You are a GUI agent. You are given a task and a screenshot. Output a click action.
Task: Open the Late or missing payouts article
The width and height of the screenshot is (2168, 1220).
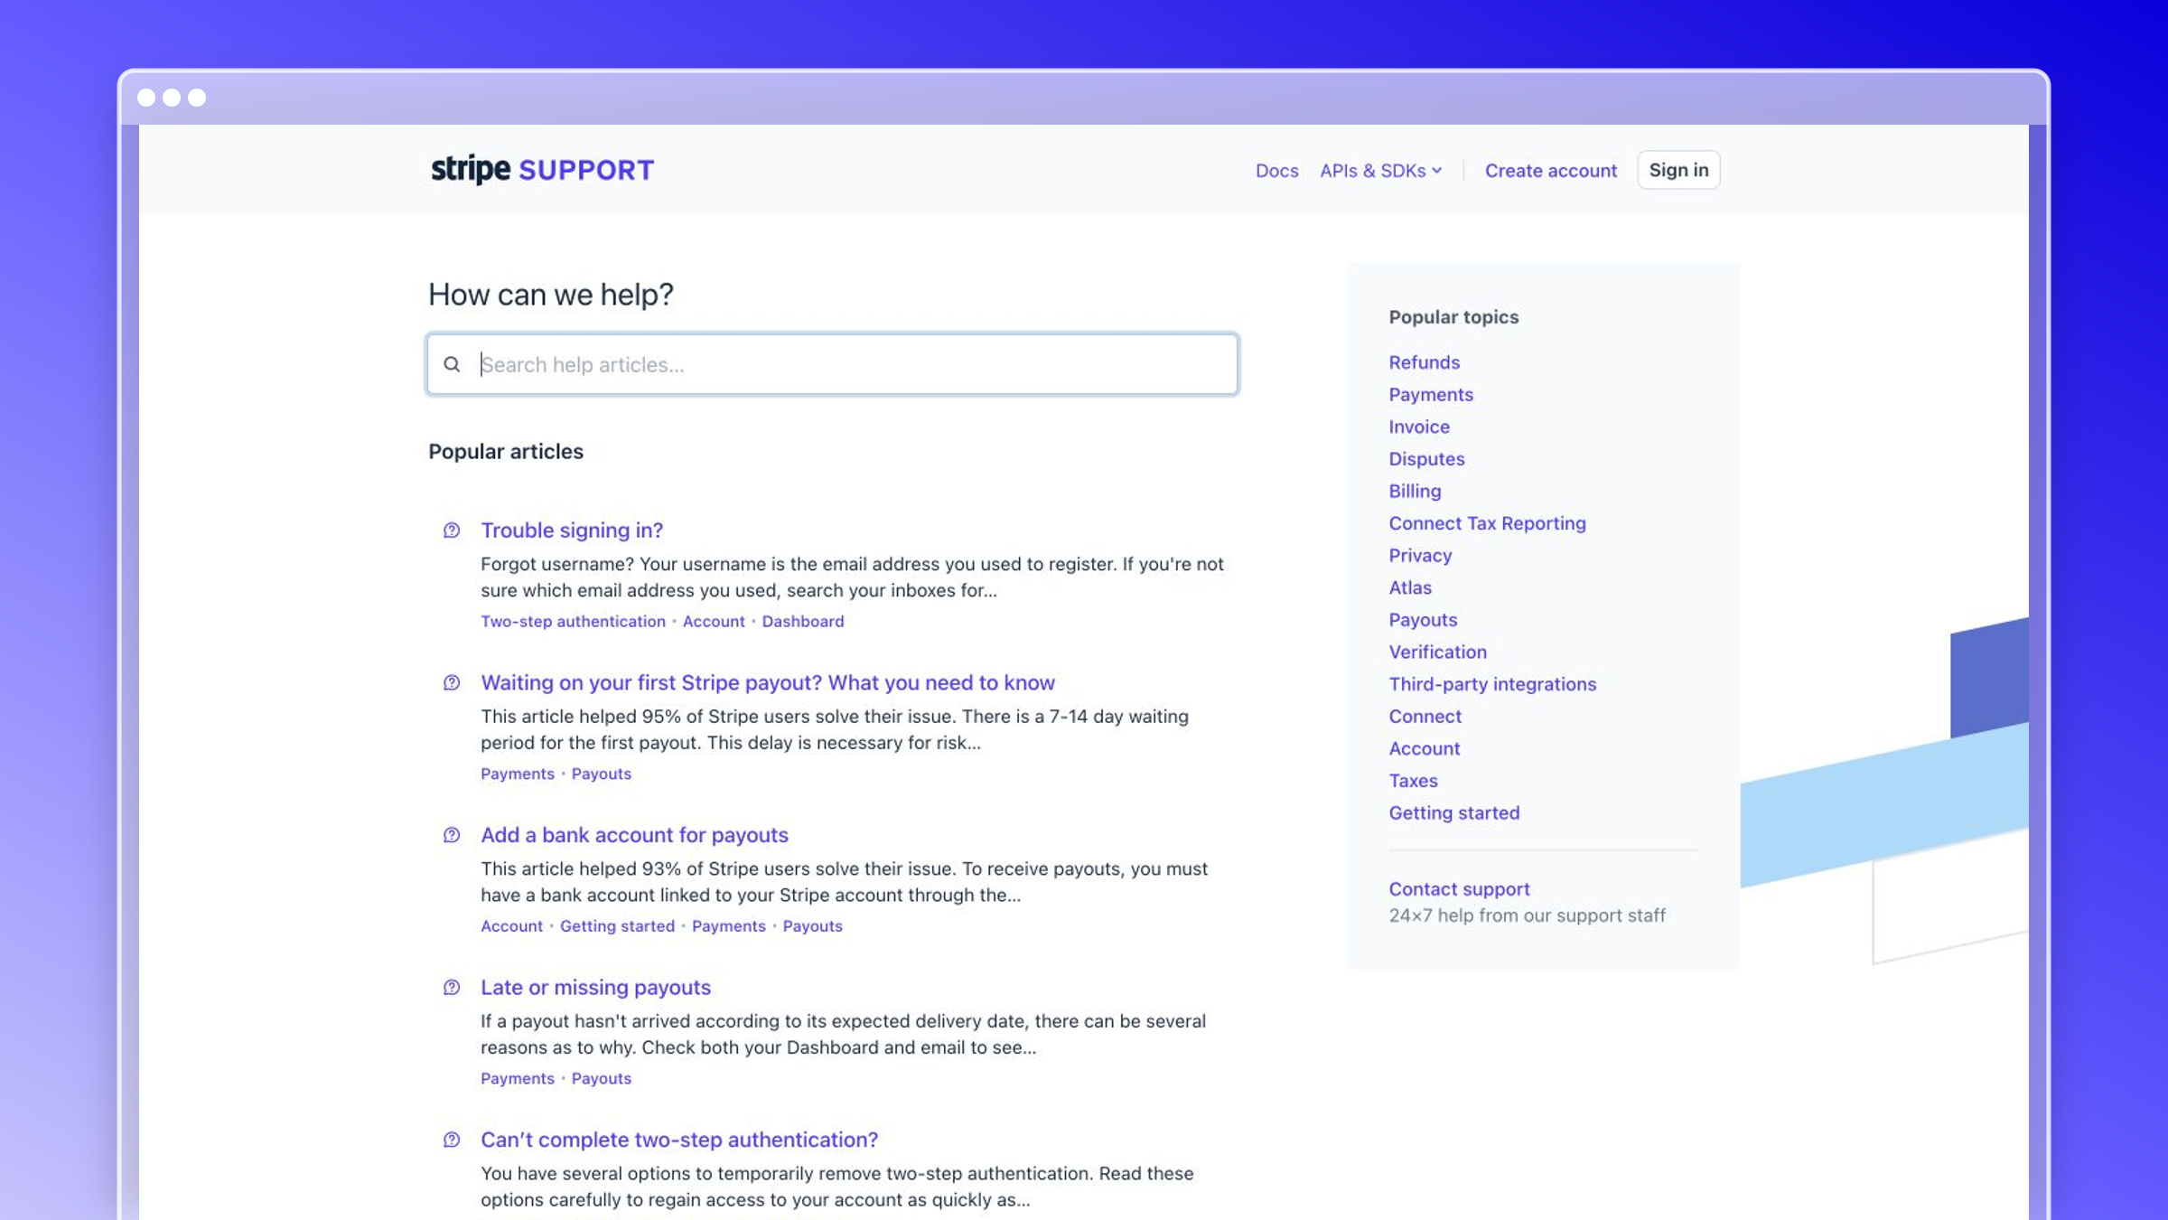pyautogui.click(x=595, y=988)
